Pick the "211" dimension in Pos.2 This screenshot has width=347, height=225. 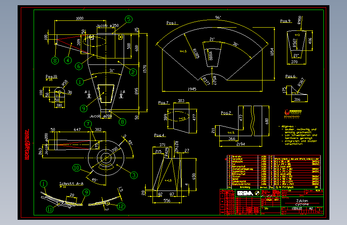click(213, 131)
